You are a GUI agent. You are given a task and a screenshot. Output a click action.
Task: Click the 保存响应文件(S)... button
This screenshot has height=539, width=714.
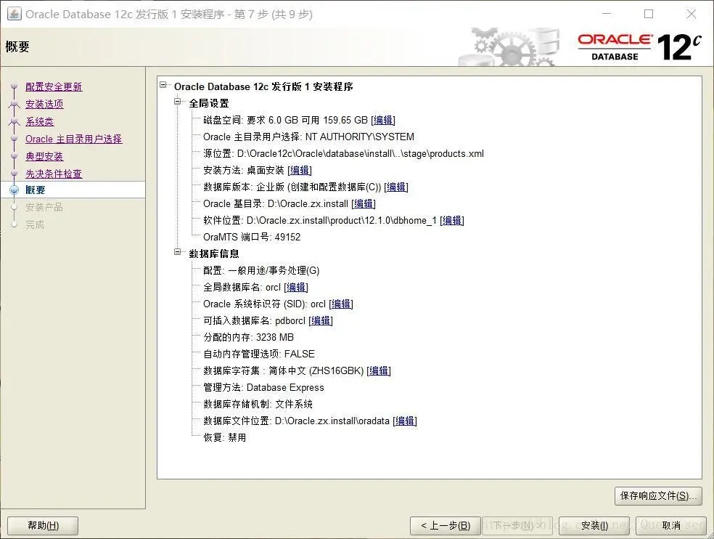pyautogui.click(x=658, y=495)
